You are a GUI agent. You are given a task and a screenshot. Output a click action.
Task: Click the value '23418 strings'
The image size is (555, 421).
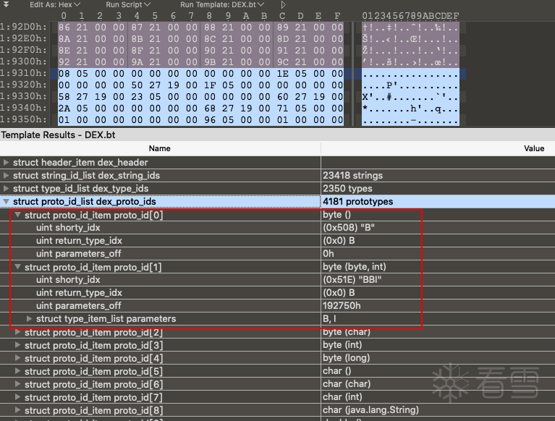click(x=352, y=176)
